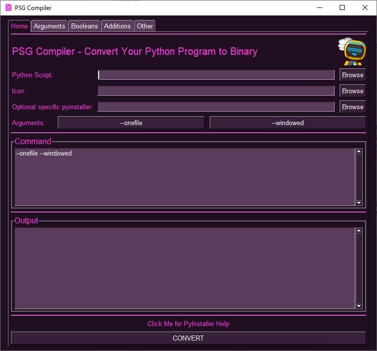Toggle the --windowed argument button

pos(287,123)
